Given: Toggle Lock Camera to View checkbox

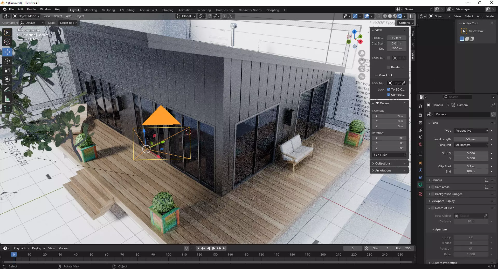Looking at the screenshot, I should (x=389, y=95).
